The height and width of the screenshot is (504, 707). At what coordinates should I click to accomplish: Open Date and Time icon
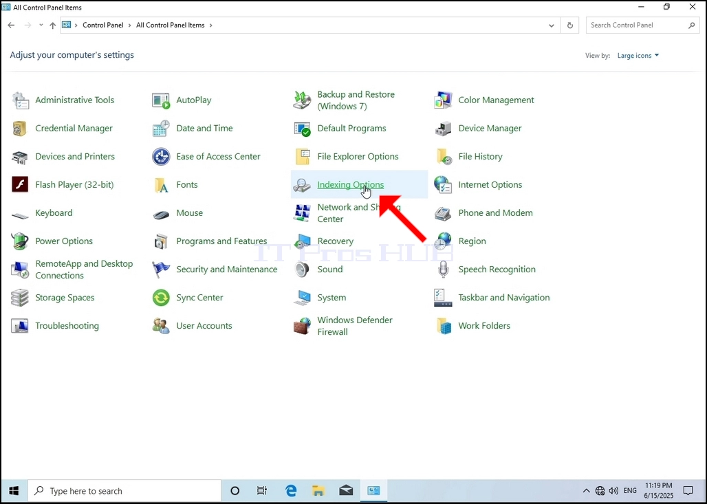pyautogui.click(x=161, y=129)
